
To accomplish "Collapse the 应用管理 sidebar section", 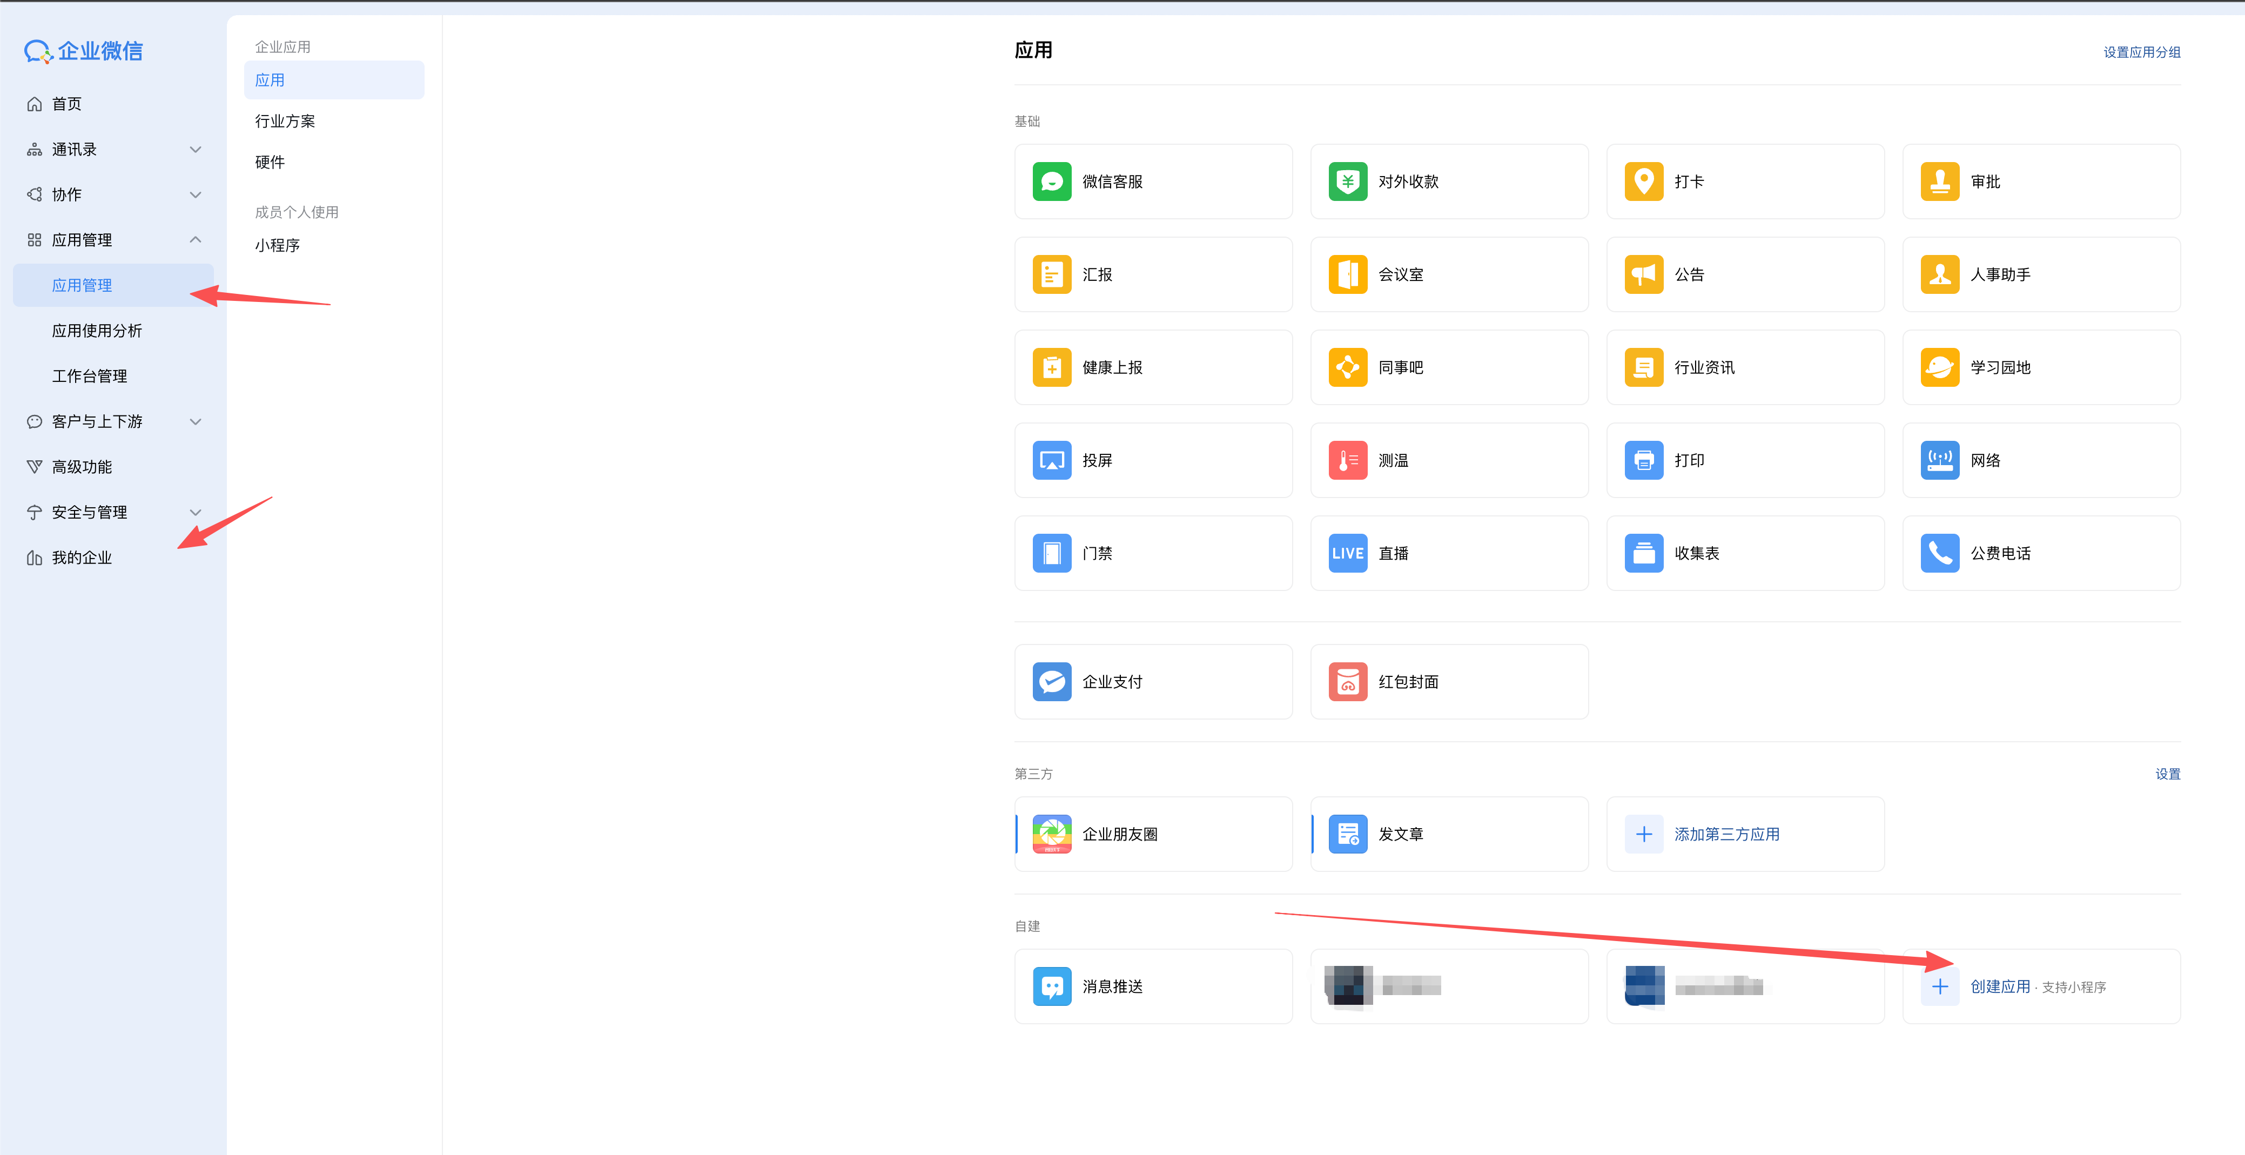I will [195, 240].
